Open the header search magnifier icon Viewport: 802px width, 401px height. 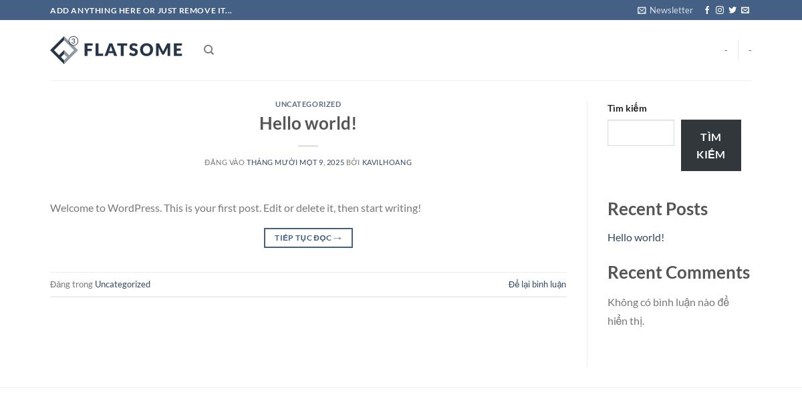[x=209, y=50]
